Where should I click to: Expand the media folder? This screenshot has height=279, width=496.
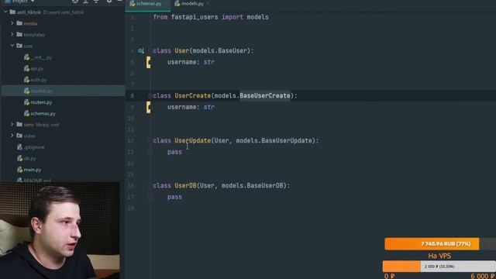tap(12, 23)
